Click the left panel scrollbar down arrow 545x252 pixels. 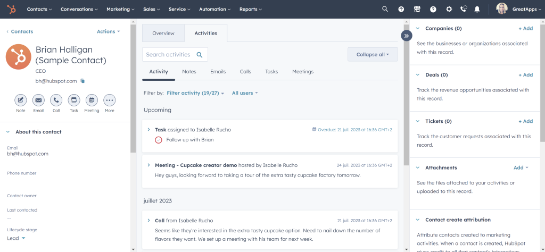click(133, 249)
